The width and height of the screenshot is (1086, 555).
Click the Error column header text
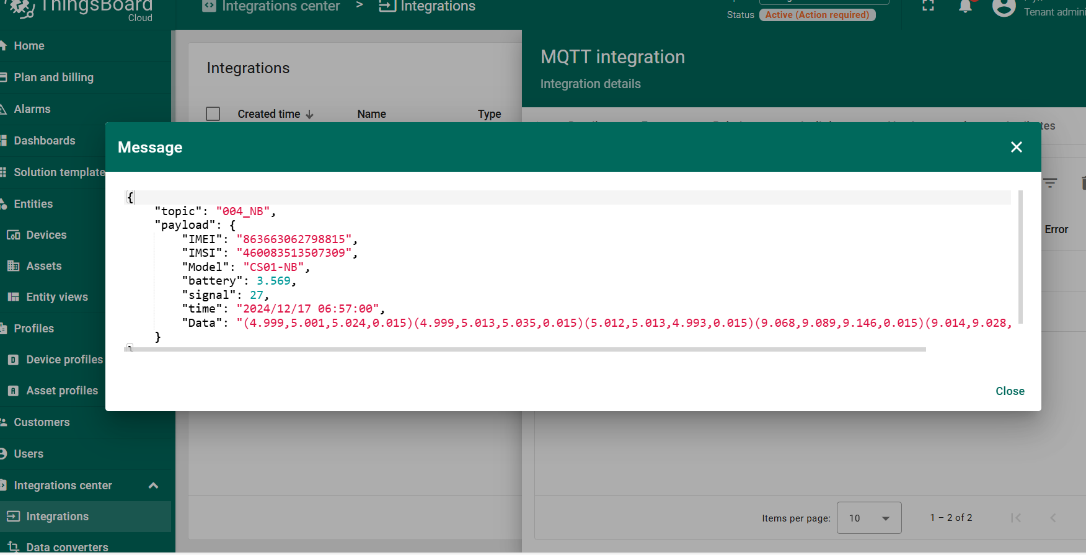pos(1056,229)
